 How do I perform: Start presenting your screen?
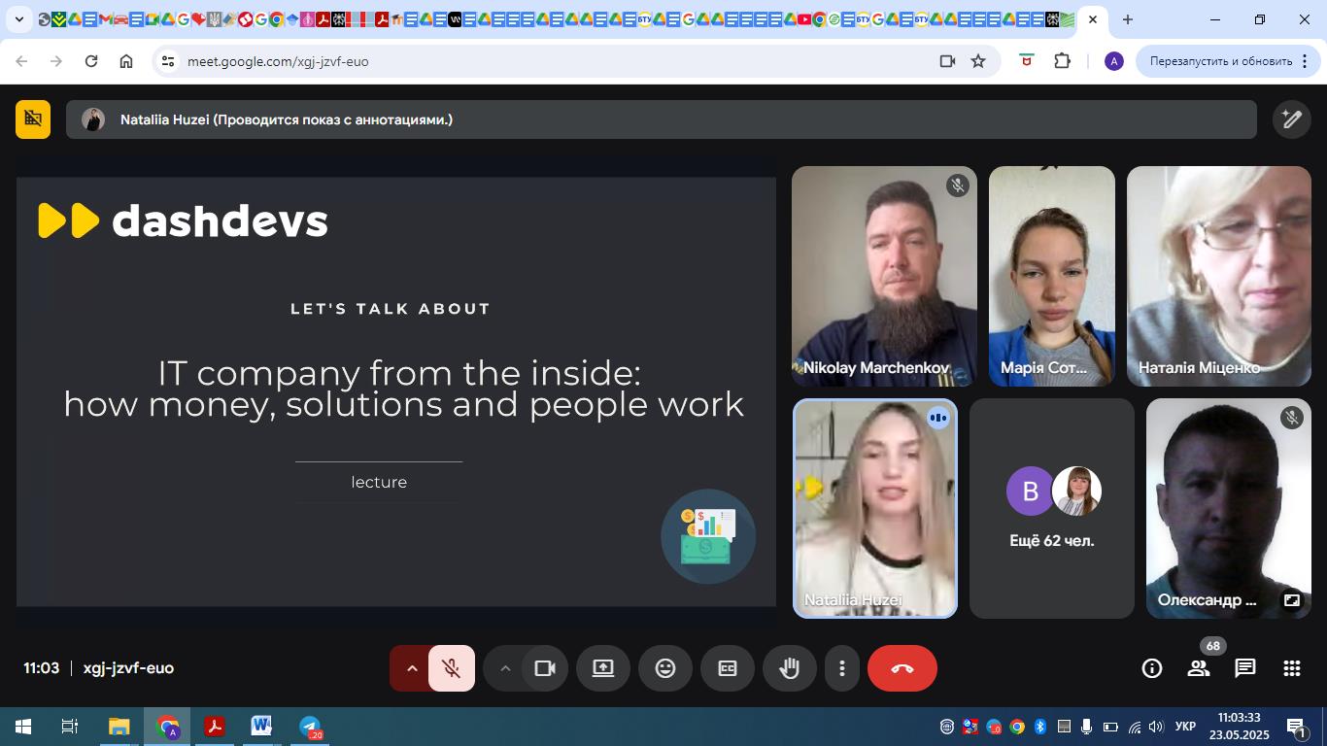click(602, 668)
